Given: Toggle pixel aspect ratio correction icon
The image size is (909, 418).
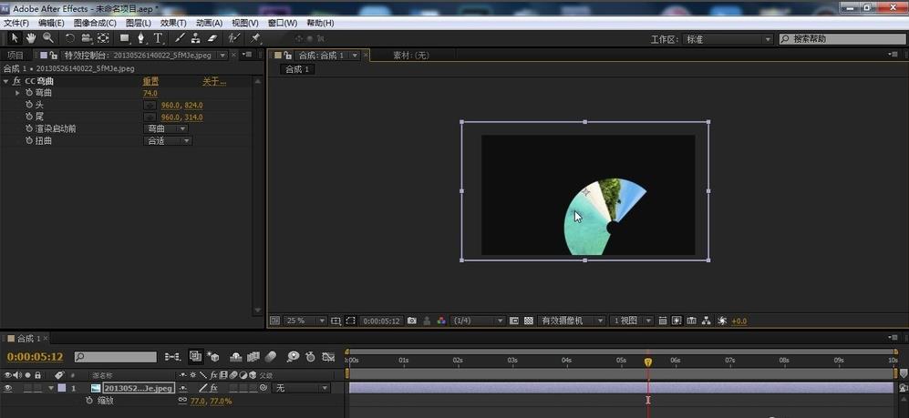Looking at the screenshot, I should point(663,321).
